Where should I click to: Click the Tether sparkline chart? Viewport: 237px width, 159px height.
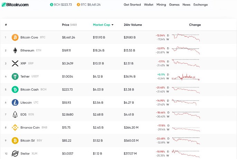(186, 77)
